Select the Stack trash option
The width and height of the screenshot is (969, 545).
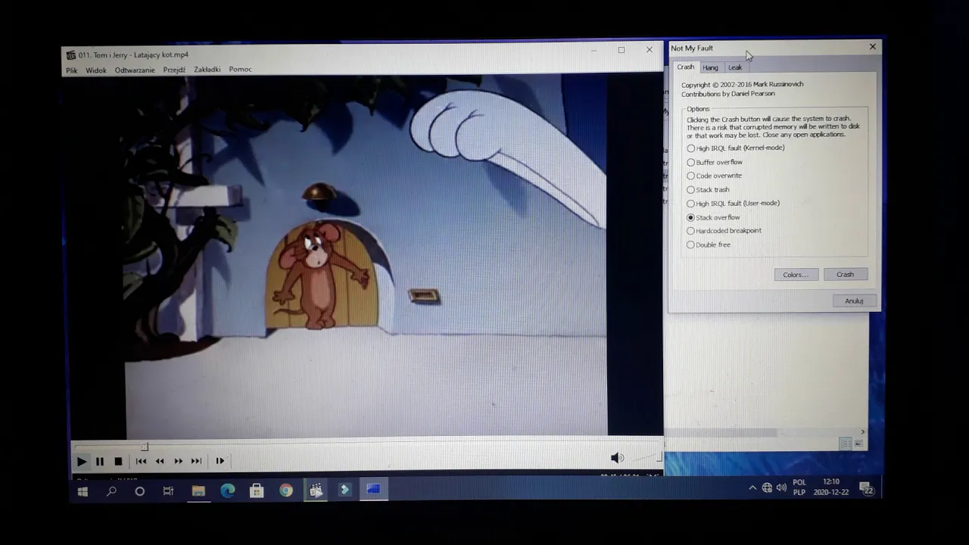pyautogui.click(x=708, y=190)
